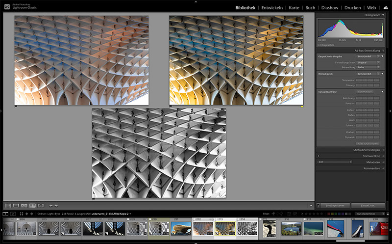
Task: Switch to Loupe view in toolbar
Action: 16,205
